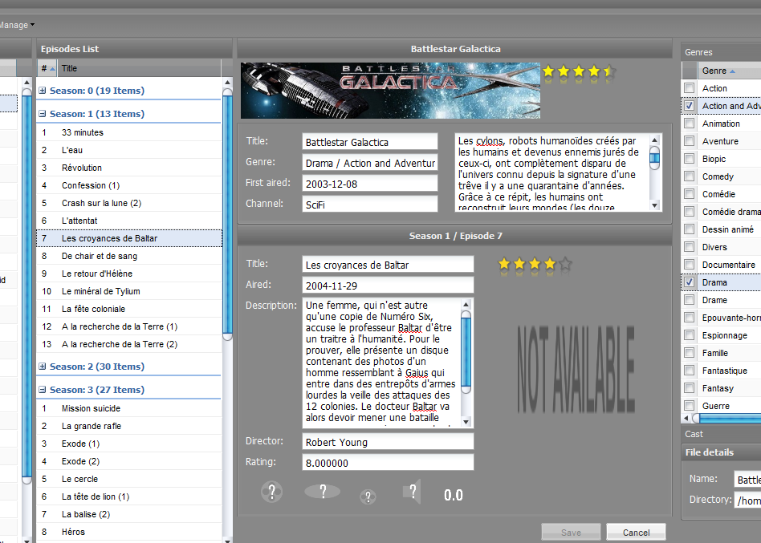Screen dimensions: 761x543
Task: Click the file Directory field
Action: pyautogui.click(x=747, y=500)
